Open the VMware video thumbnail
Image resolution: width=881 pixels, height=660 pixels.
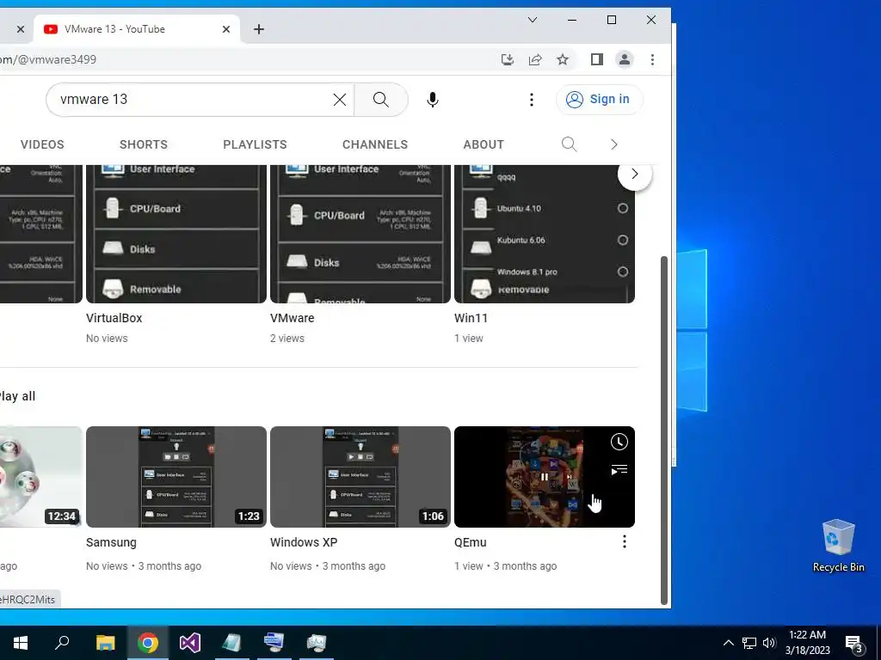point(360,234)
